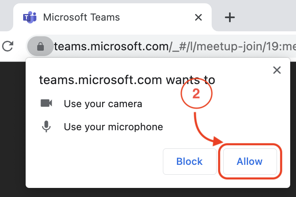296x197 pixels.
Task: Click the meetup-join path in the URL
Action: coord(228,47)
